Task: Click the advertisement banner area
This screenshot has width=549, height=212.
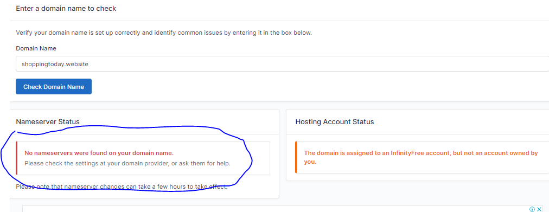Action: (277, 209)
